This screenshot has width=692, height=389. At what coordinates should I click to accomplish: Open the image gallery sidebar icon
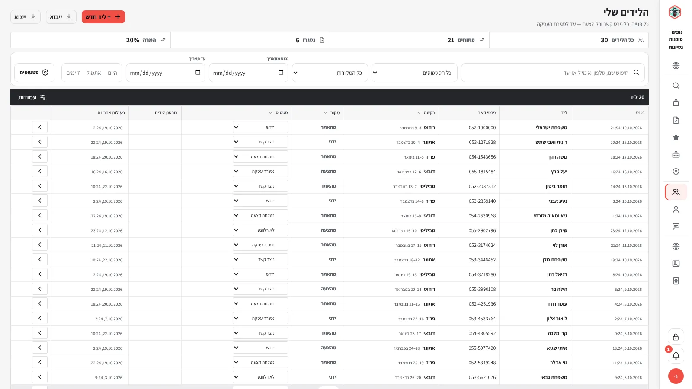(x=676, y=264)
